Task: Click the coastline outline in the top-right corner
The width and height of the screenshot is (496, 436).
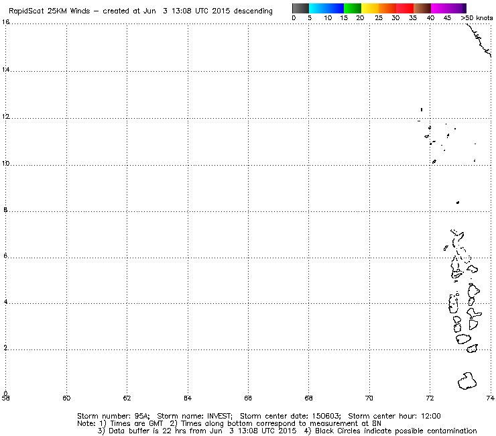Action: [x=479, y=40]
